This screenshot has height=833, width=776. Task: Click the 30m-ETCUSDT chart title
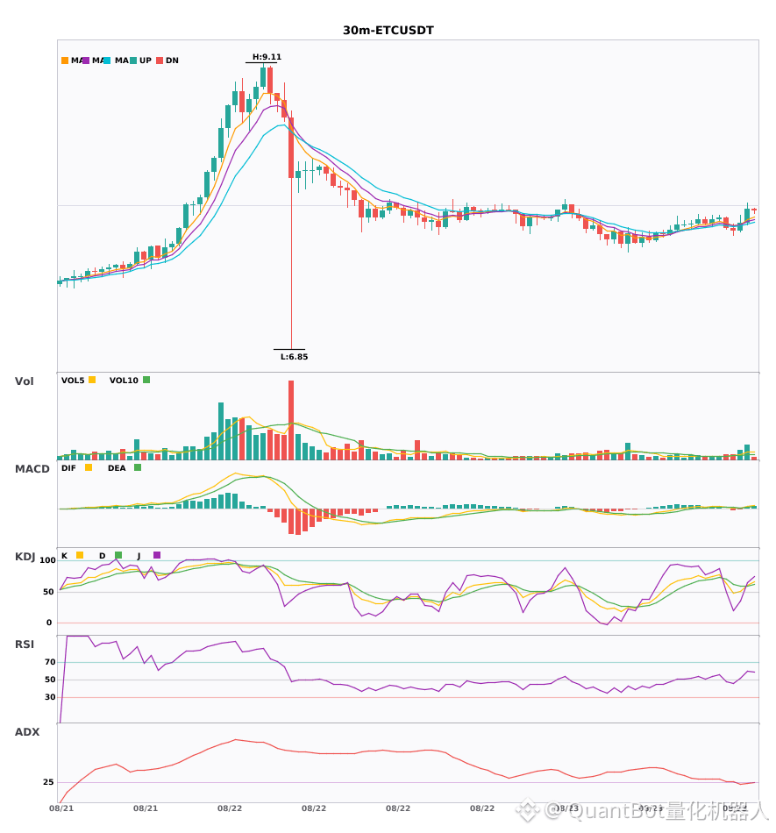pos(388,31)
